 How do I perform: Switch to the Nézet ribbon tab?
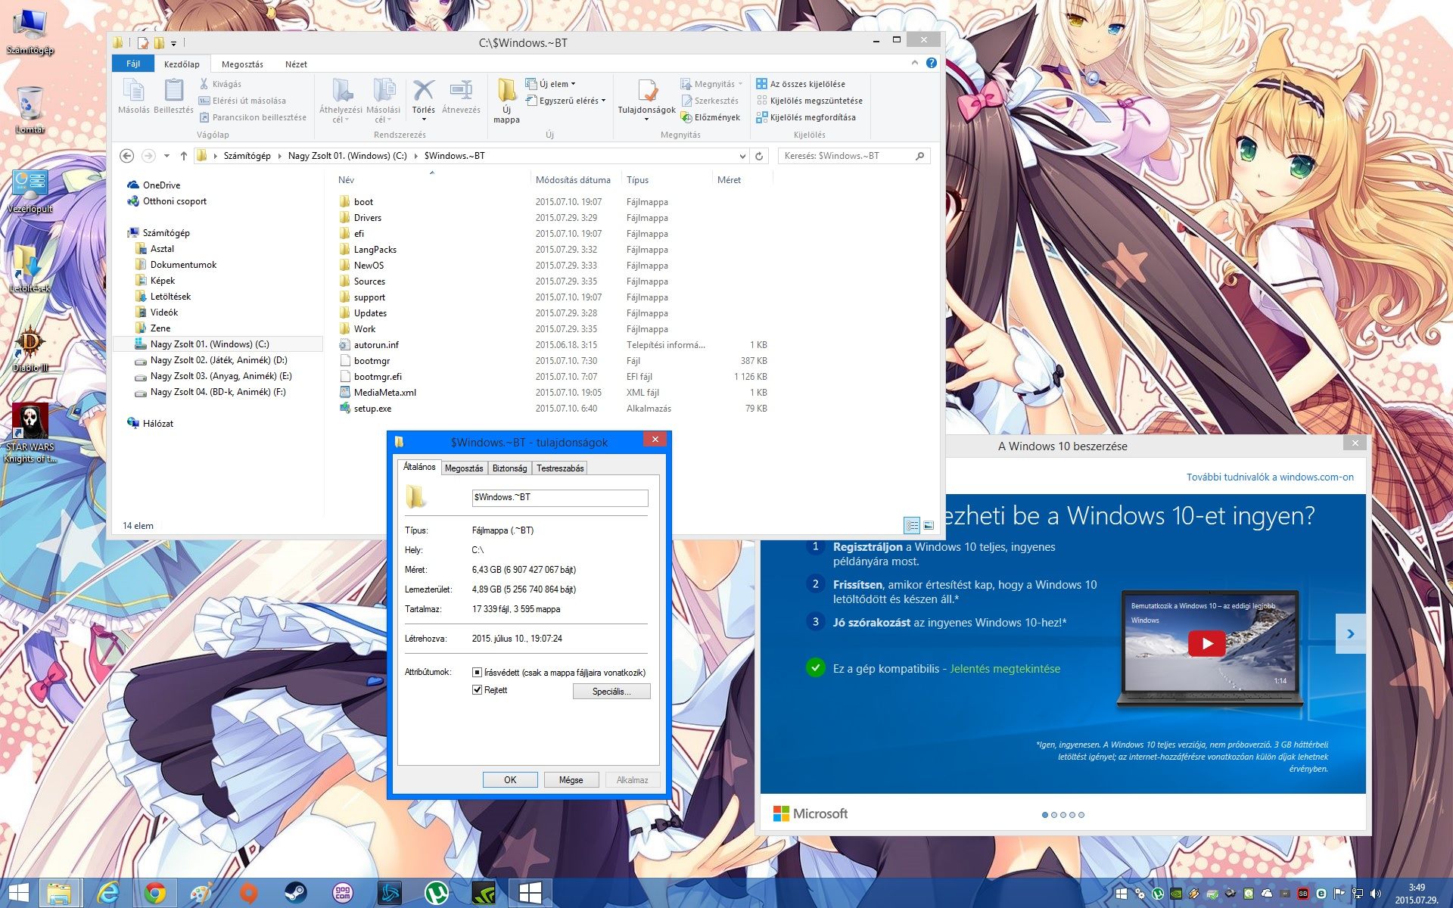pyautogui.click(x=296, y=64)
